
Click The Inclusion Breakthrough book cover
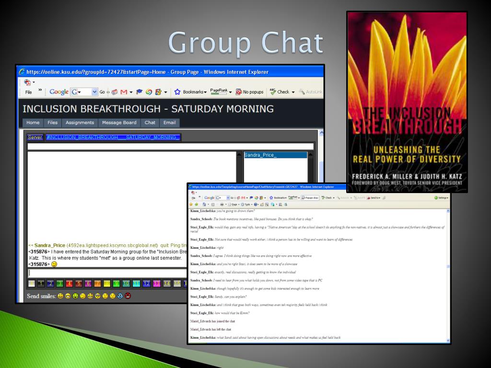pyautogui.click(x=407, y=102)
